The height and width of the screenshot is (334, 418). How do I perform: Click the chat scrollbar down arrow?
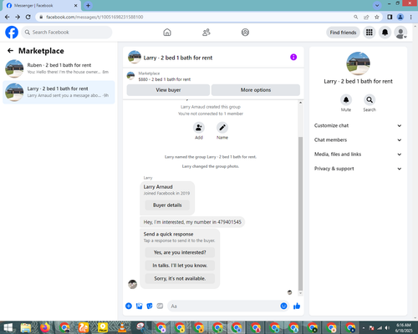coord(300,293)
